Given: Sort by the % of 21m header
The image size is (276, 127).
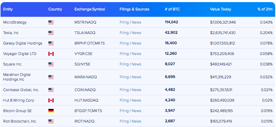Looking at the screenshot, I should click(x=265, y=9).
